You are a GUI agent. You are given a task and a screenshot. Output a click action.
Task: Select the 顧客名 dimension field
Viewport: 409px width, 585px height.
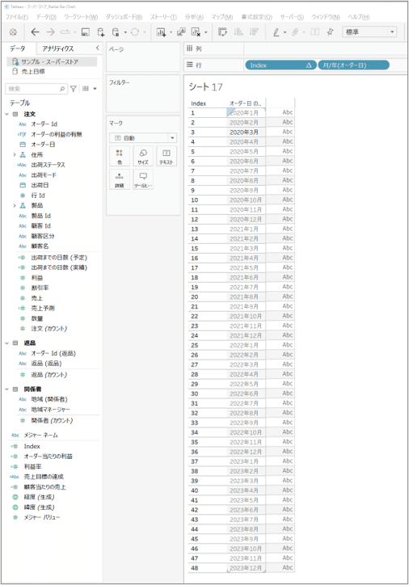pos(40,246)
